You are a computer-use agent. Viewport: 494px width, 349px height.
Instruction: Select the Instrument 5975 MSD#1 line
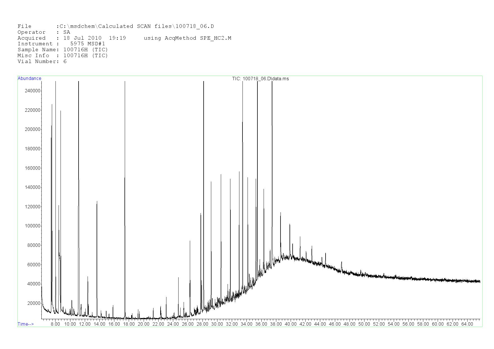61,44
